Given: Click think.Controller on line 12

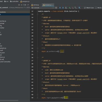Looking at the screenshot, I should click(x=71, y=11).
